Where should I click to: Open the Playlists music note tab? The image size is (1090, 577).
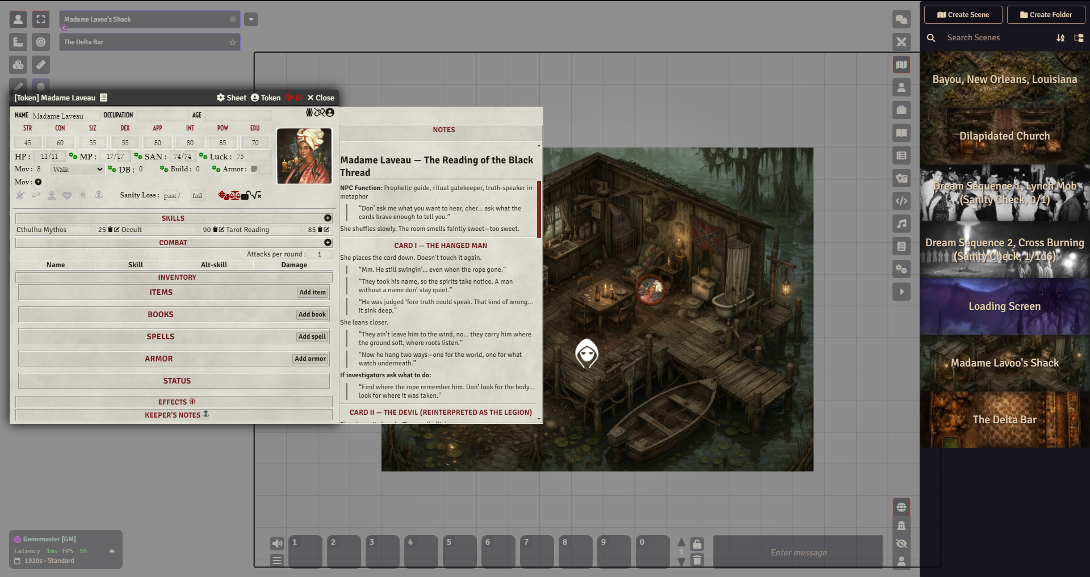pyautogui.click(x=901, y=224)
